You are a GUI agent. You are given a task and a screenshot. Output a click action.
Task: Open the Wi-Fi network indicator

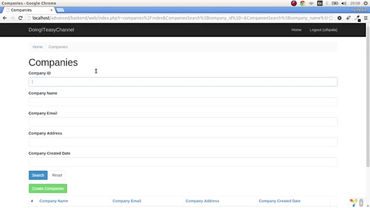311,3
